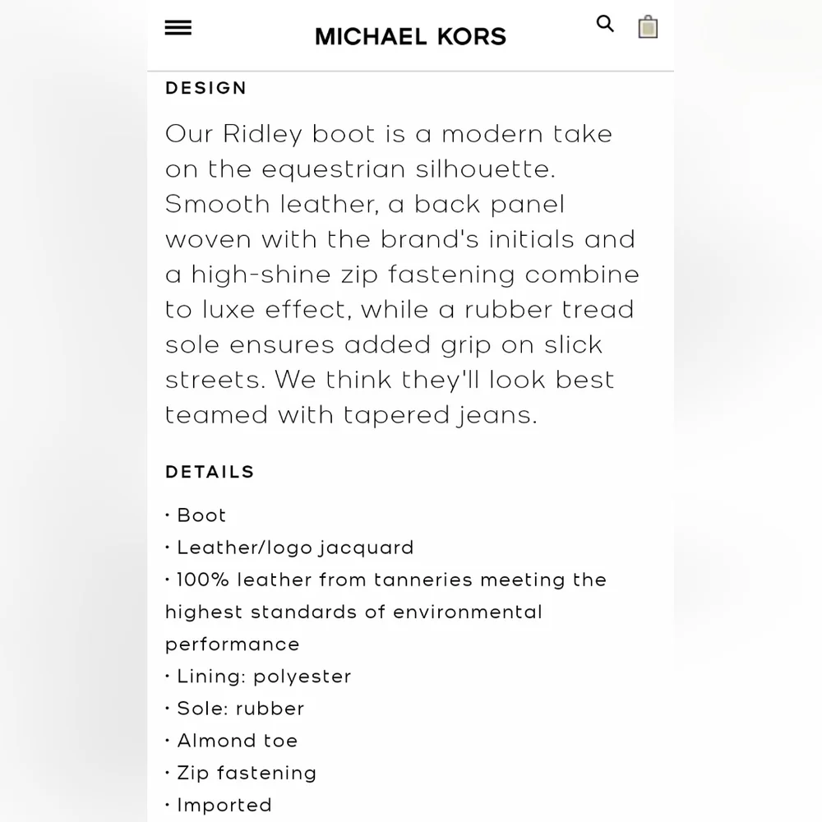
Task: Select the DETAILS section heading
Action: [210, 472]
